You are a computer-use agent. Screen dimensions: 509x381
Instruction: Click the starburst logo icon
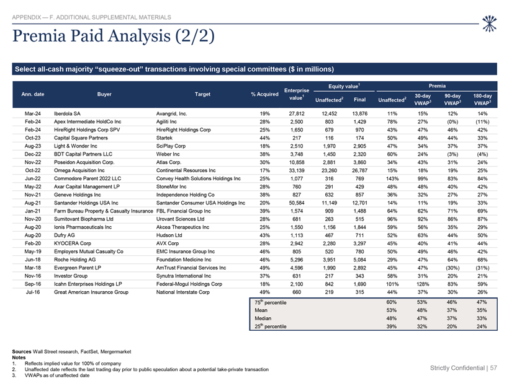[489, 24]
